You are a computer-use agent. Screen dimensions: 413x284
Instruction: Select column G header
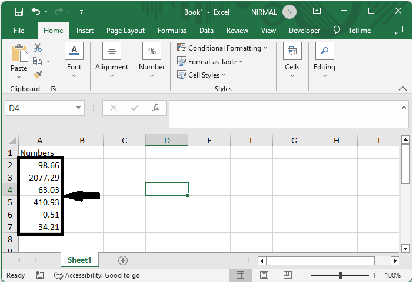pyautogui.click(x=294, y=141)
